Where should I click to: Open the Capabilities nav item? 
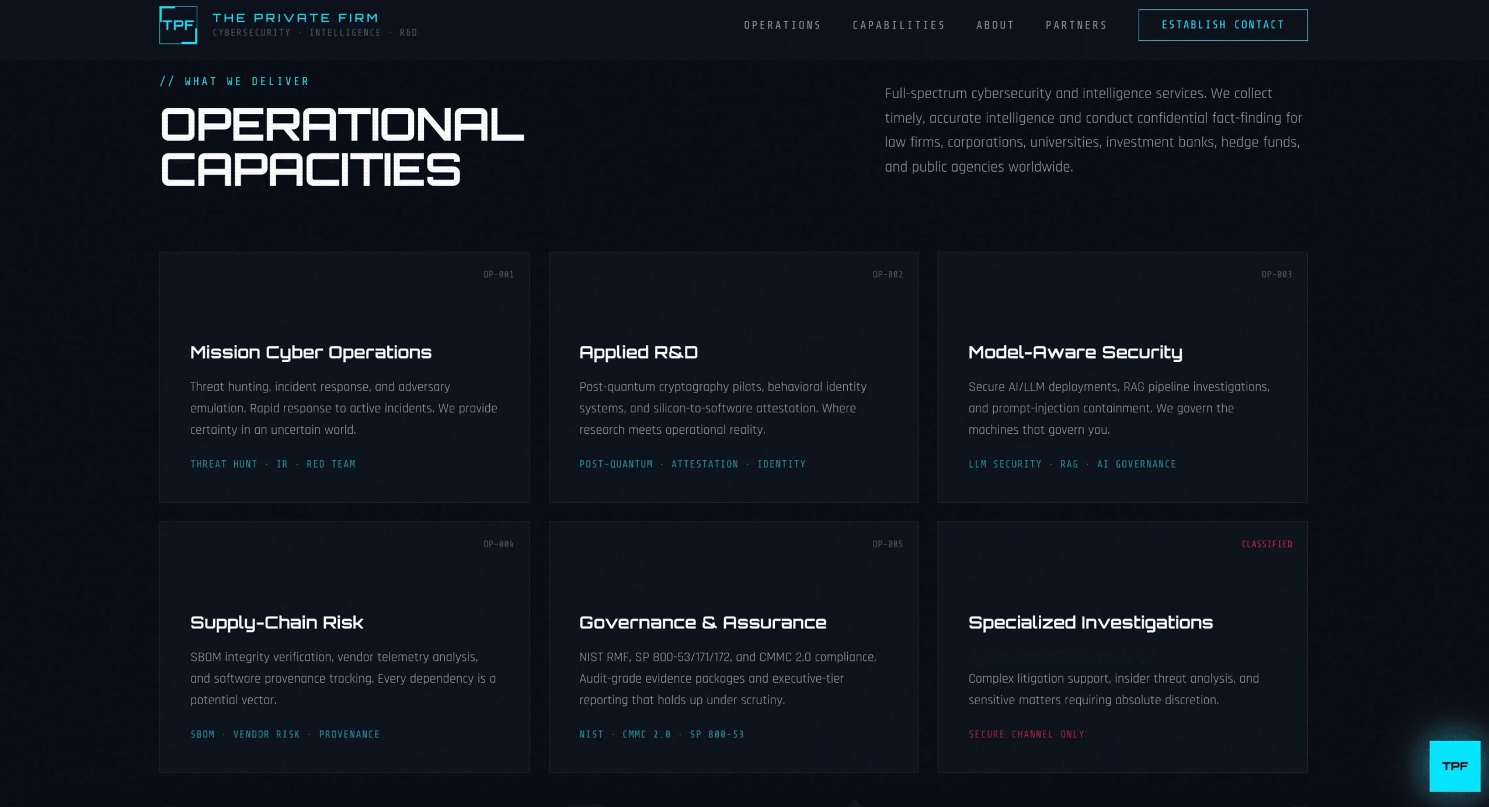tap(898, 25)
